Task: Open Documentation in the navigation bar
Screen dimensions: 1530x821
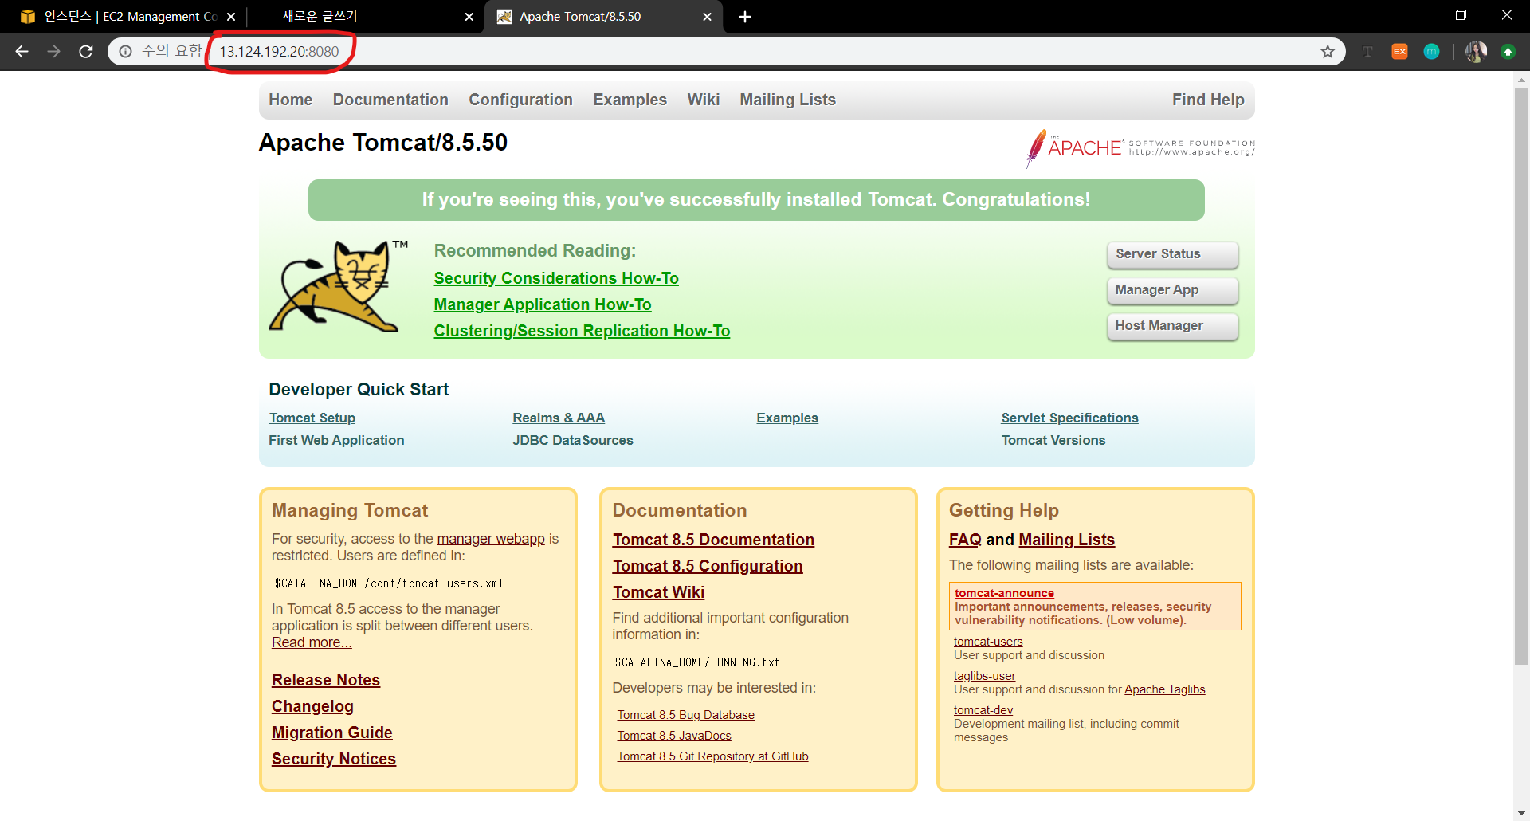Action: [390, 100]
